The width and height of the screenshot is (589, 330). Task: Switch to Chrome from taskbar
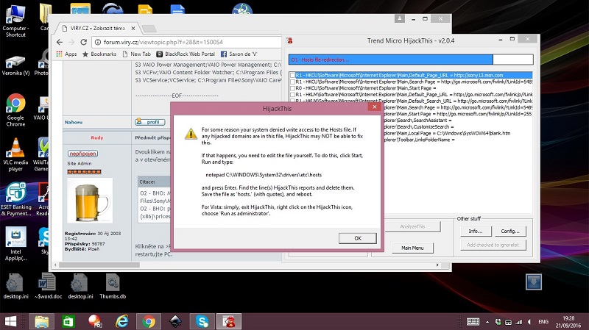149,321
